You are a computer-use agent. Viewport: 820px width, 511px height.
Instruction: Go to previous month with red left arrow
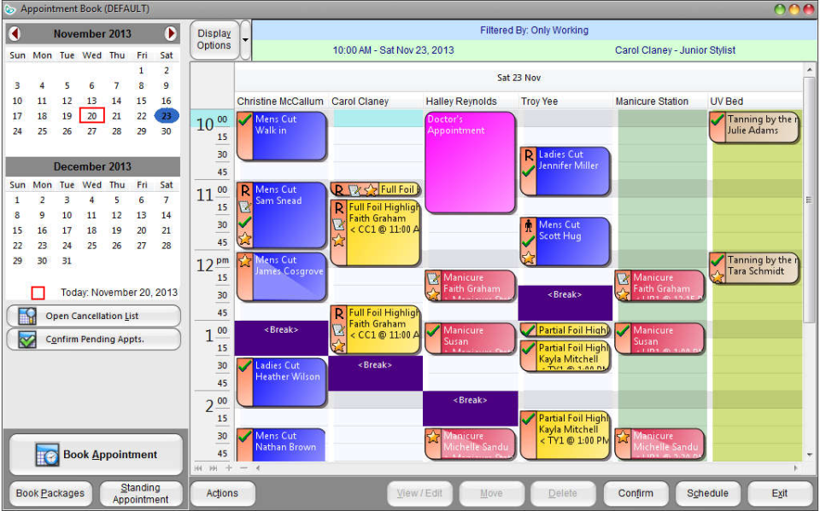[15, 33]
